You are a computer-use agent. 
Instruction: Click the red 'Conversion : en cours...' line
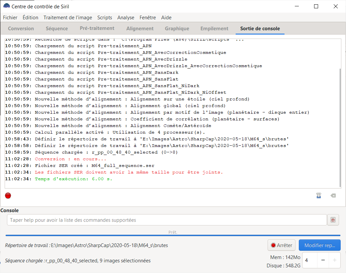56,159
